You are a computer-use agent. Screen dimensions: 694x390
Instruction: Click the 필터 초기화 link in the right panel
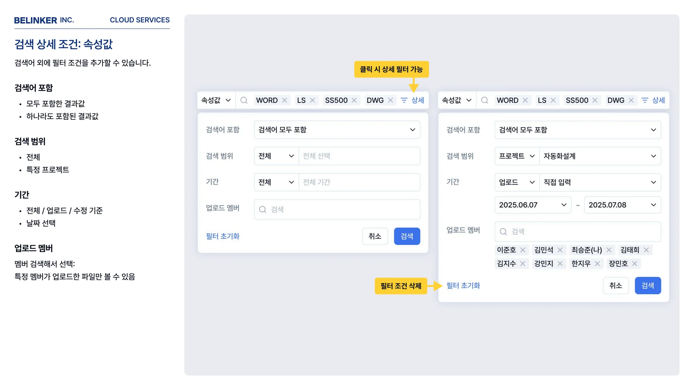[x=463, y=286]
